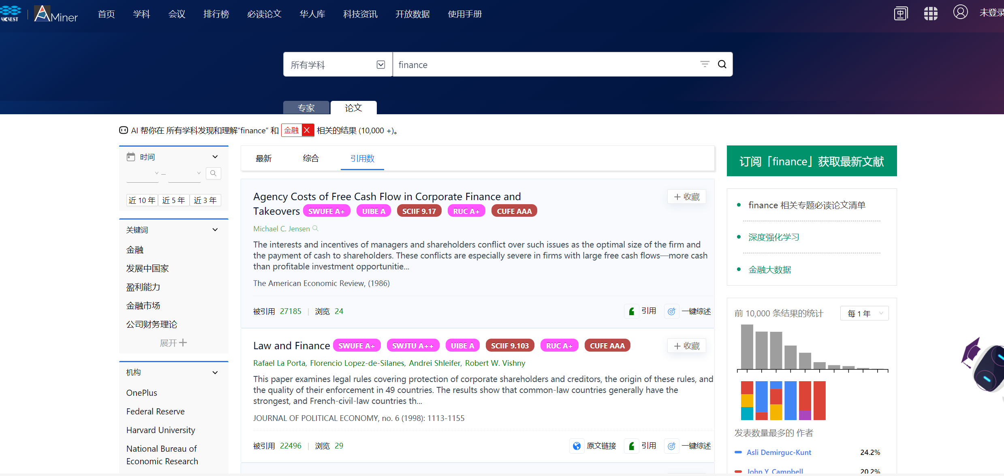Click the time range search icon
Screen dimensions: 1004x476
pyautogui.click(x=213, y=173)
